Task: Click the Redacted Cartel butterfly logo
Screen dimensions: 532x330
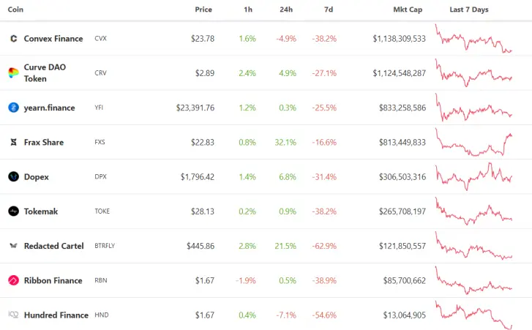Action: tap(14, 246)
